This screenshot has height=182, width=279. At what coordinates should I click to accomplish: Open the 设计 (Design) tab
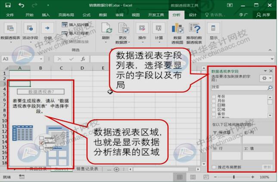point(192,15)
